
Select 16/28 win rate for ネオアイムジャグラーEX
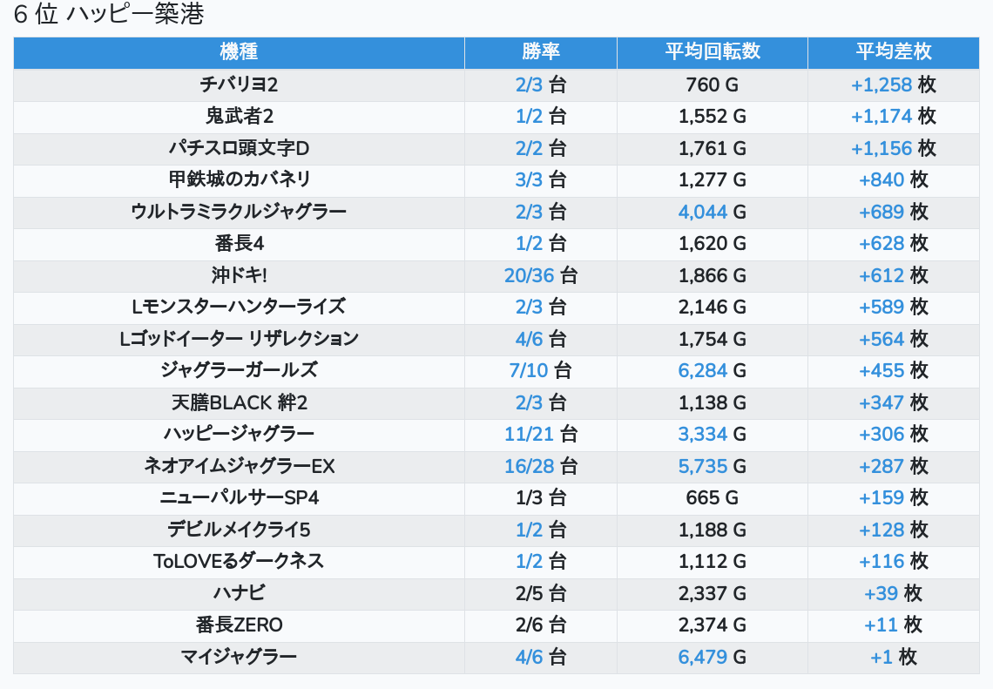(529, 467)
